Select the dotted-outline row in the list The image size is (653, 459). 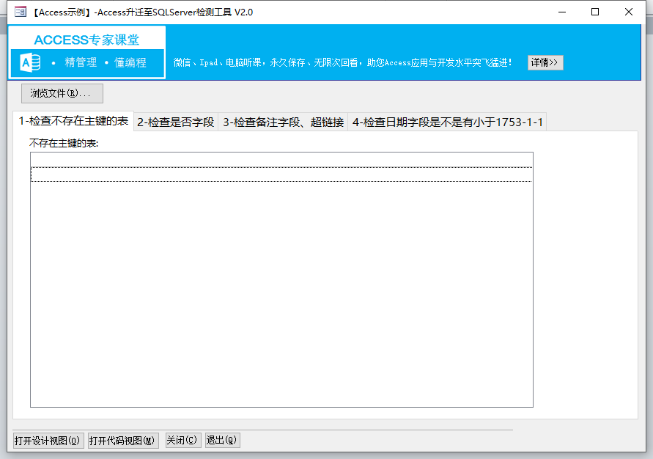(281, 175)
